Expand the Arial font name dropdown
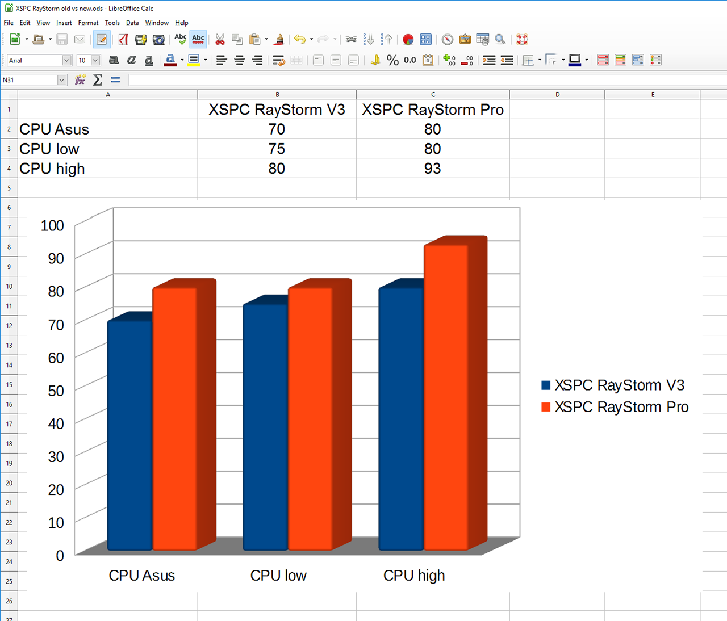This screenshot has width=727, height=621. (x=66, y=60)
